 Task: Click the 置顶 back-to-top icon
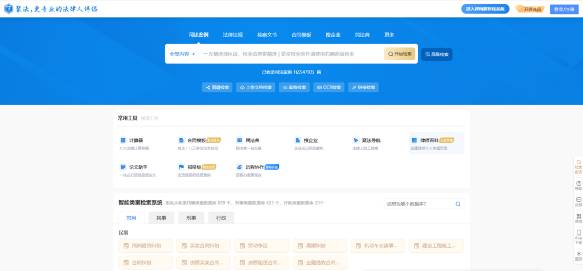click(x=578, y=254)
